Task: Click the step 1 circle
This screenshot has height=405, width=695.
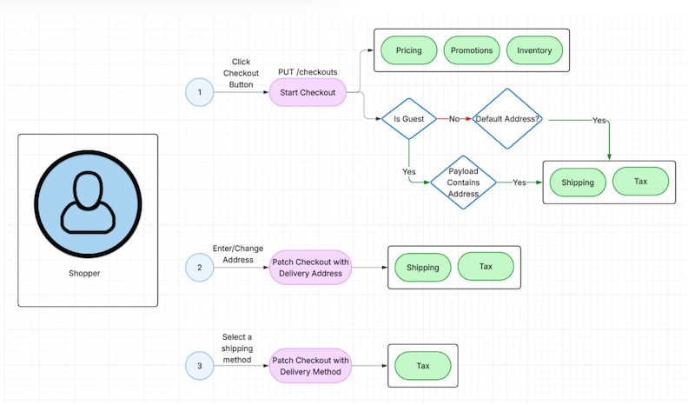Action: pyautogui.click(x=200, y=92)
